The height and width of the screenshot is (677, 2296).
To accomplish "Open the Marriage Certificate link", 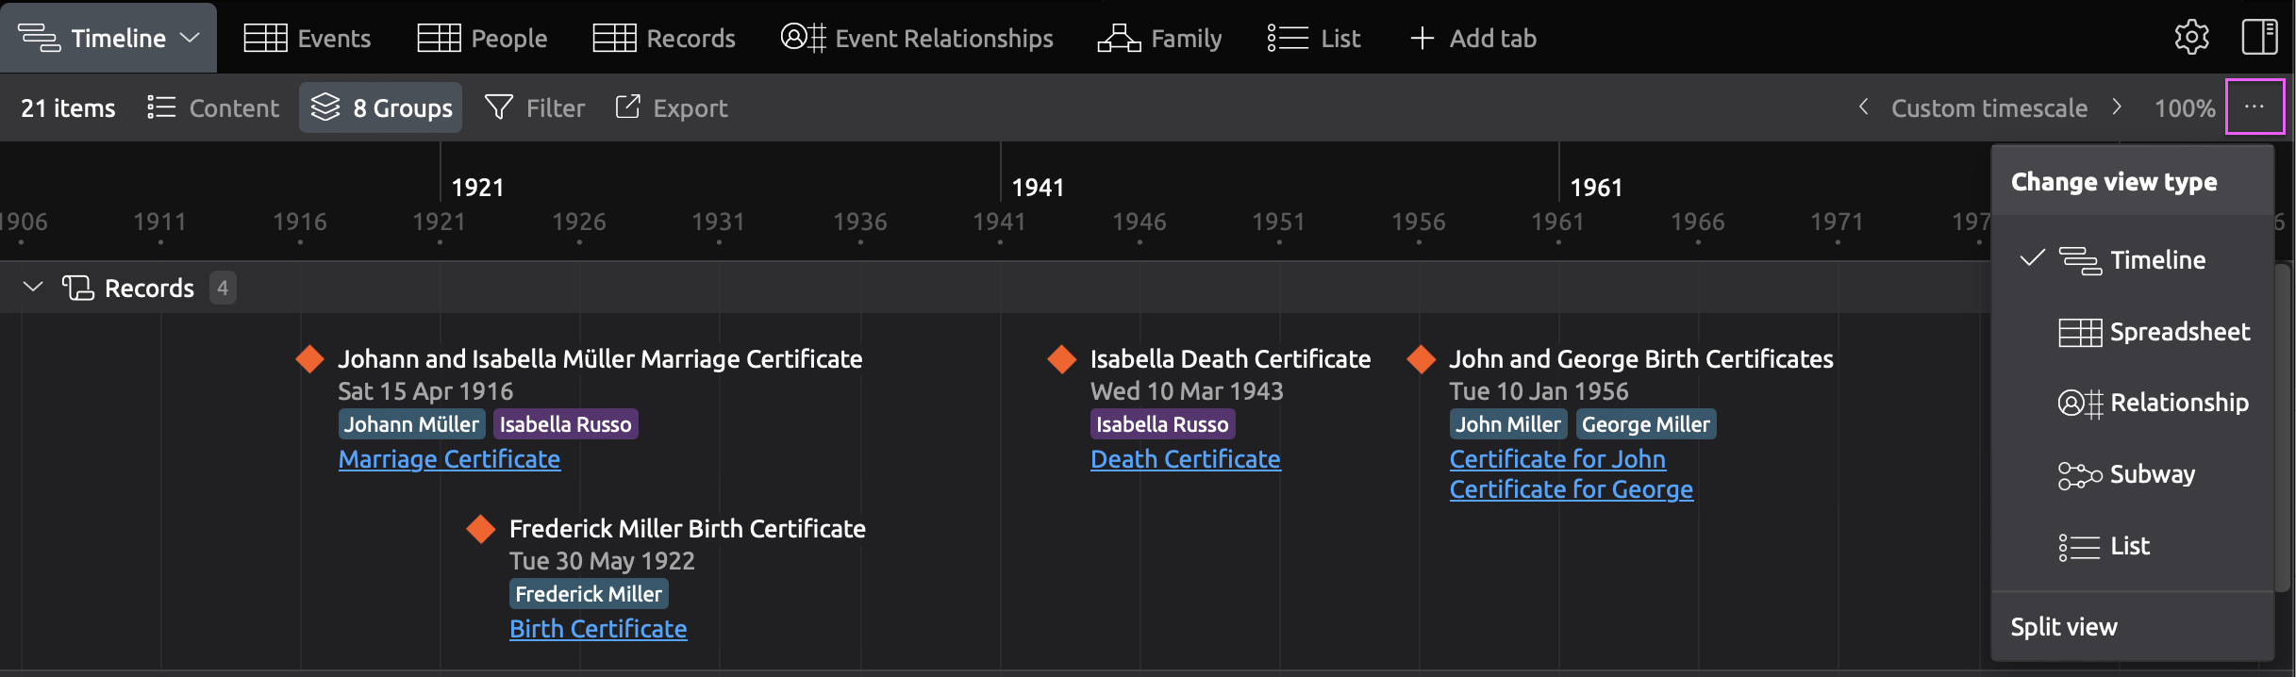I will click(x=449, y=459).
